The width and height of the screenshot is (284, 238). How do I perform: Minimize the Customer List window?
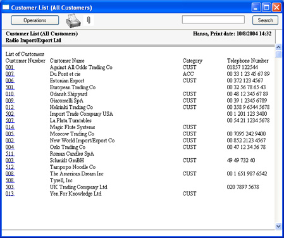(256, 8)
